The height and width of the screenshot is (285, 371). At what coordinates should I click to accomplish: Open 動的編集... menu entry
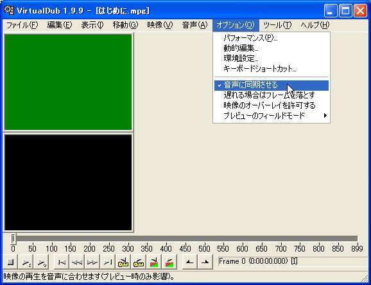[x=272, y=48]
